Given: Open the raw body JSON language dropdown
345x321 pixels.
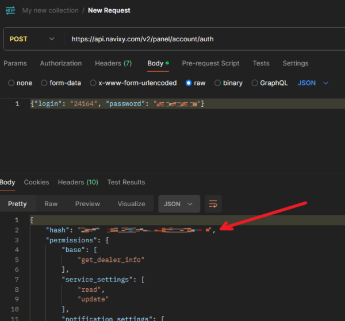Looking at the screenshot, I should (313, 83).
